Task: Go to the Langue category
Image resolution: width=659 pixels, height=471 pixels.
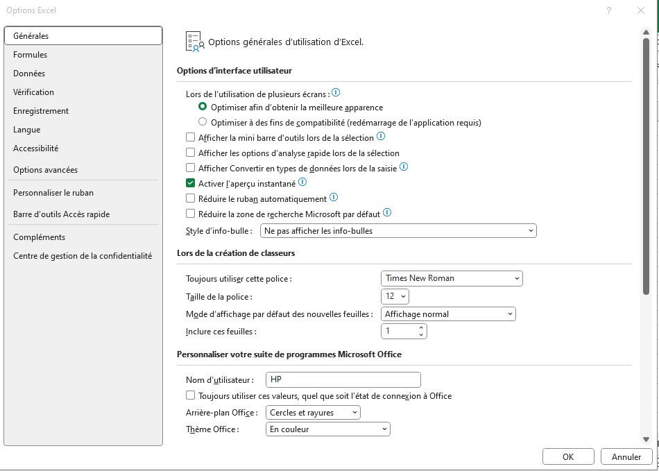Action: [83, 130]
